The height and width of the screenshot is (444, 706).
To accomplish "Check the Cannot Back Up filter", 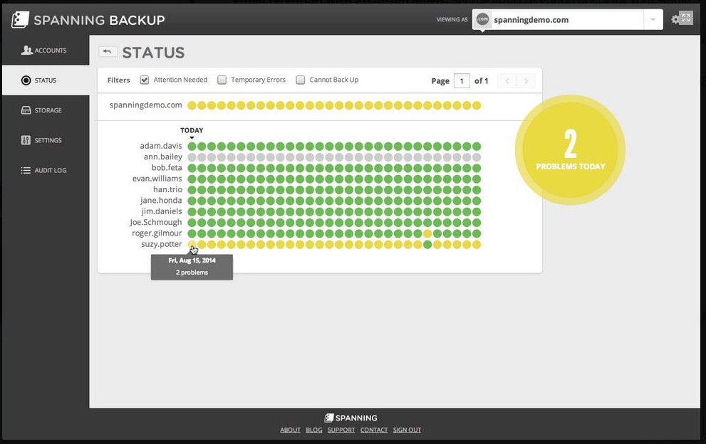I will (x=301, y=80).
